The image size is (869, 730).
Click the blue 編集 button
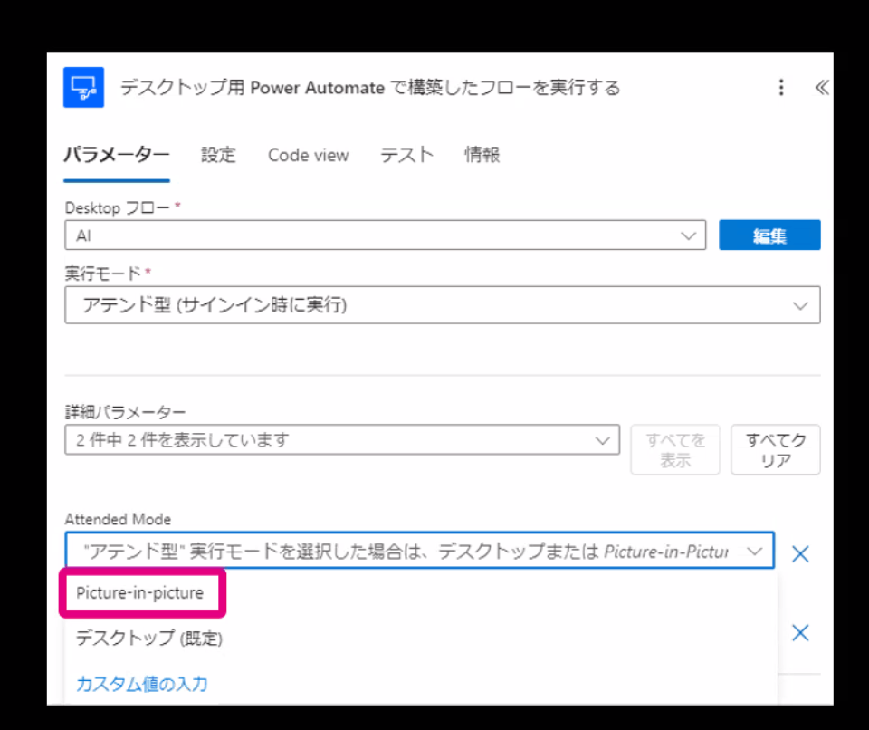[769, 235]
